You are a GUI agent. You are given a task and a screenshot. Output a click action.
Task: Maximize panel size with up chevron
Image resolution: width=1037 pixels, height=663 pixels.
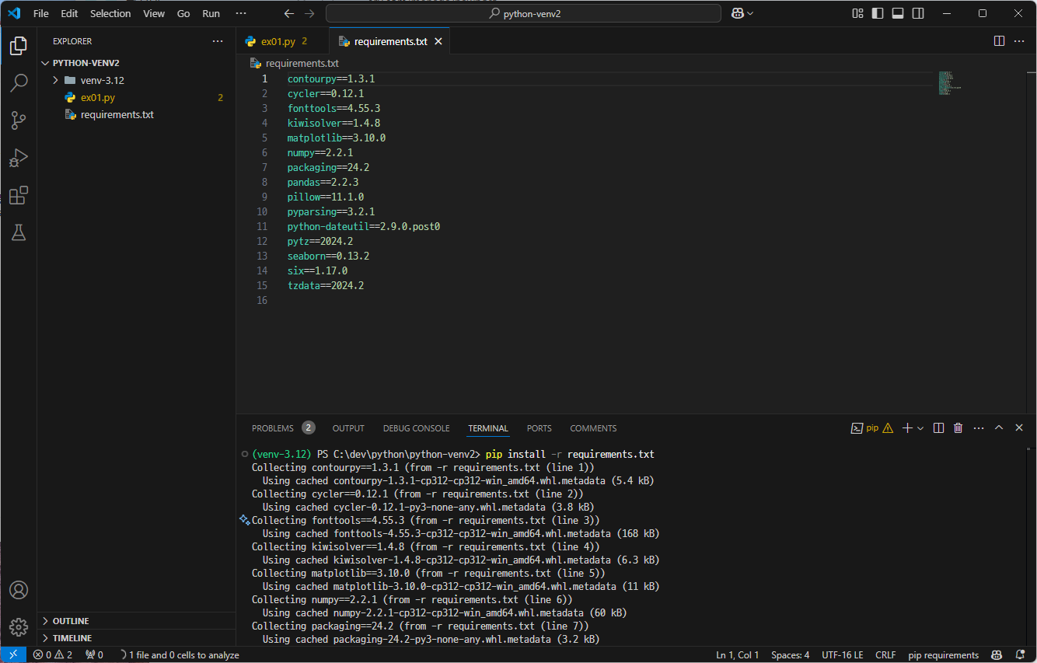click(x=999, y=428)
